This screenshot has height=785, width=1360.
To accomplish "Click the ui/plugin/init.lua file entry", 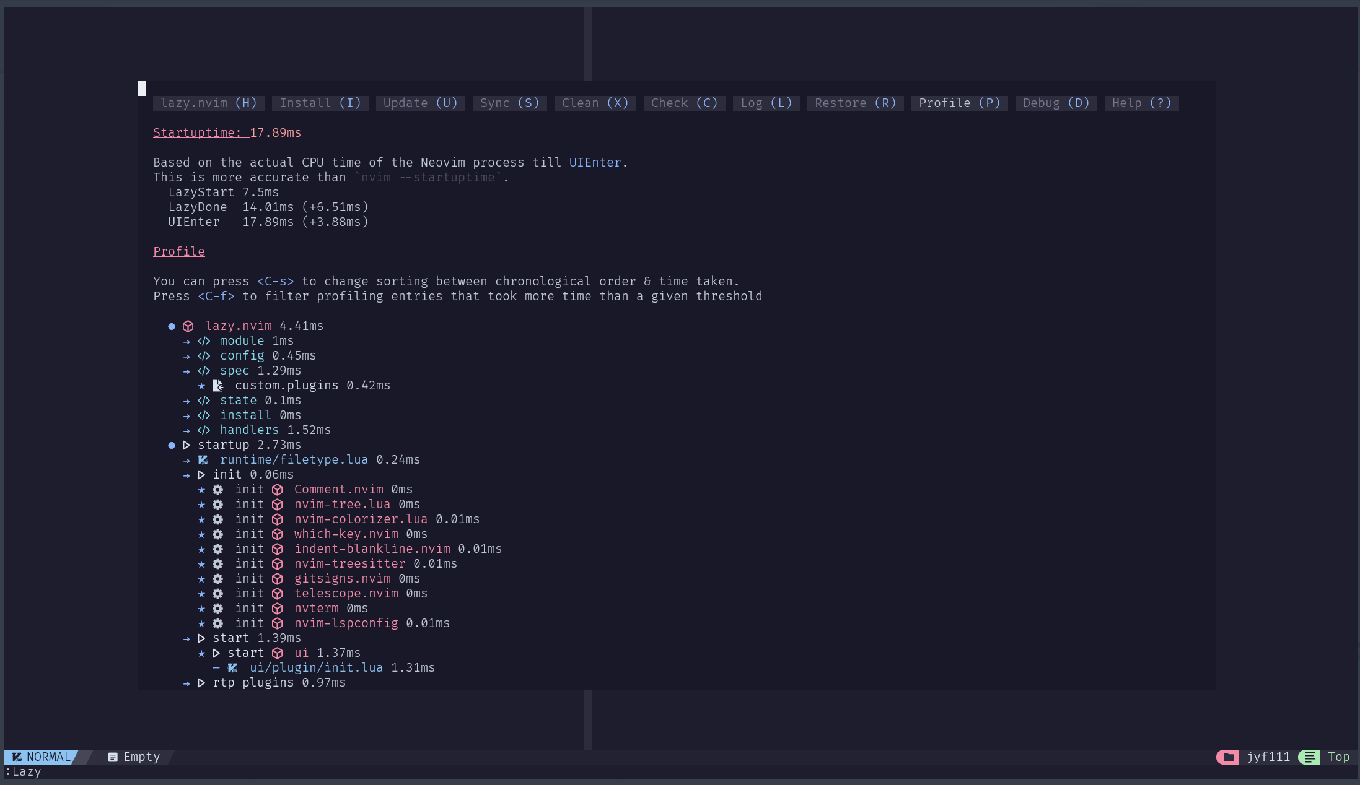I will tap(316, 668).
